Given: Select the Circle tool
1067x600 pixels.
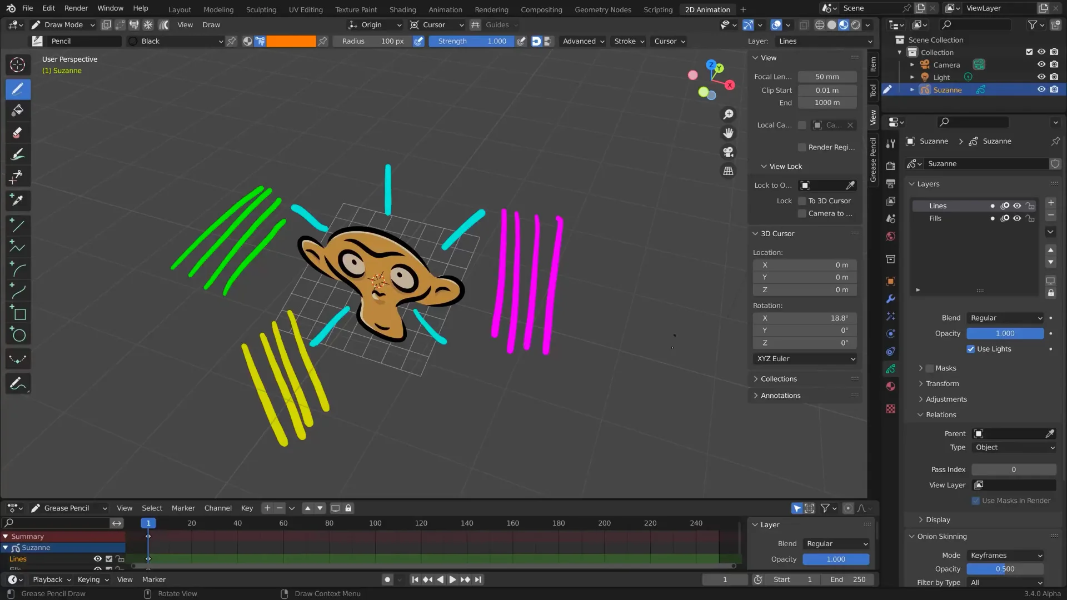Looking at the screenshot, I should click(18, 334).
